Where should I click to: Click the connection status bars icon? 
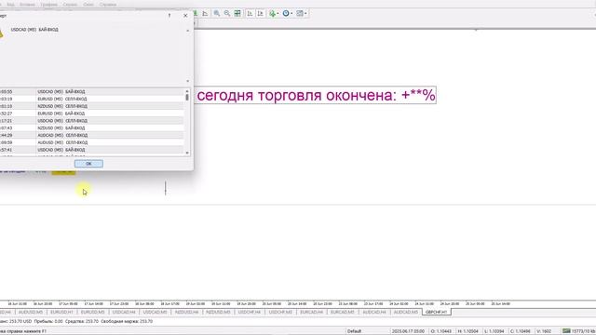click(x=566, y=331)
